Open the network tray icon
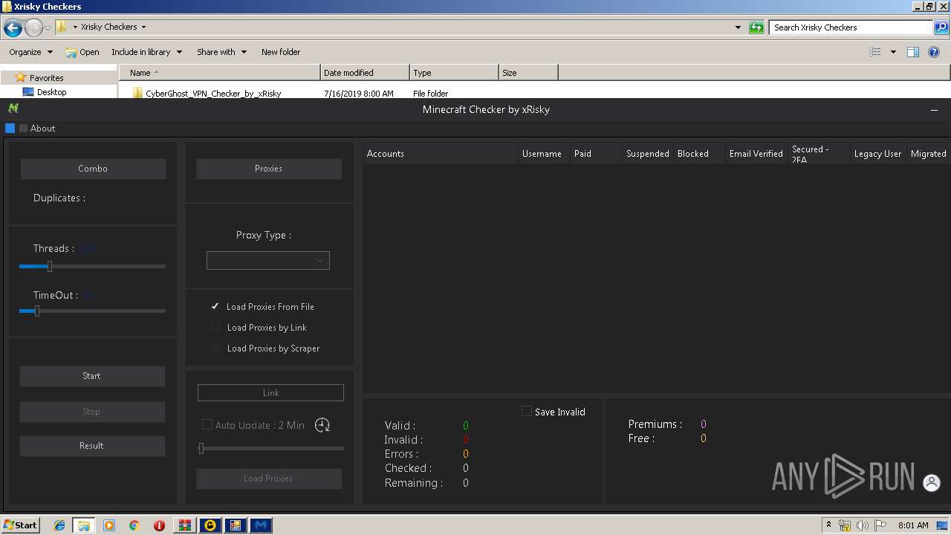 click(x=845, y=525)
